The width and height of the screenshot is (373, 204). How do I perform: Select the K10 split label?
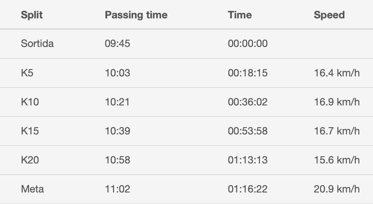30,102
